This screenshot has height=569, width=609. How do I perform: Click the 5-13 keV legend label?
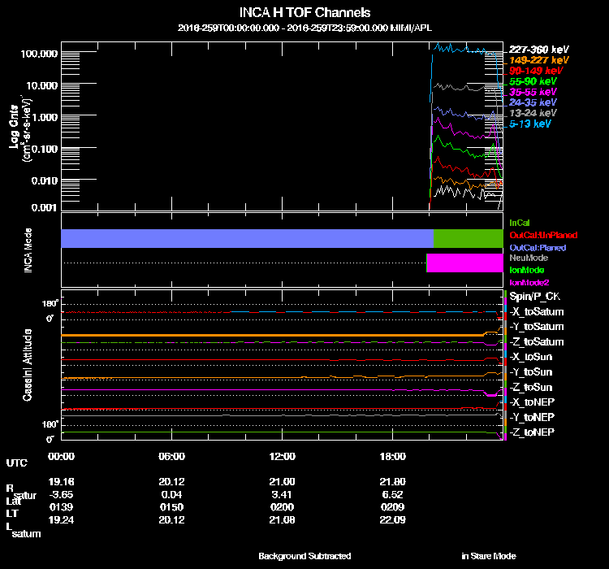(530, 124)
